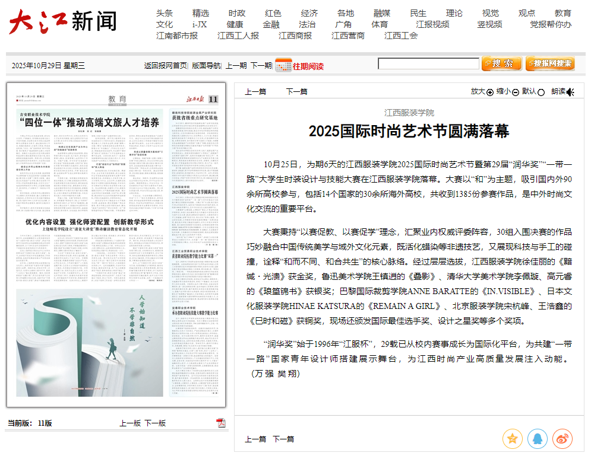Click the zoom-in plus icon for text
This screenshot has width=591, height=456.
point(490,92)
